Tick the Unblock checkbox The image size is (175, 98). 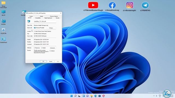coord(50,51)
